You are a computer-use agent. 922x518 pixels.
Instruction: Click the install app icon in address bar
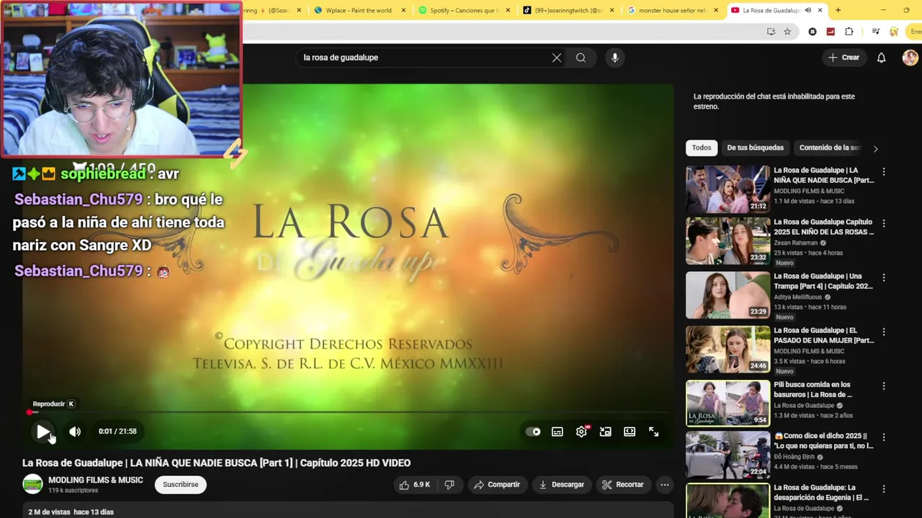point(771,32)
